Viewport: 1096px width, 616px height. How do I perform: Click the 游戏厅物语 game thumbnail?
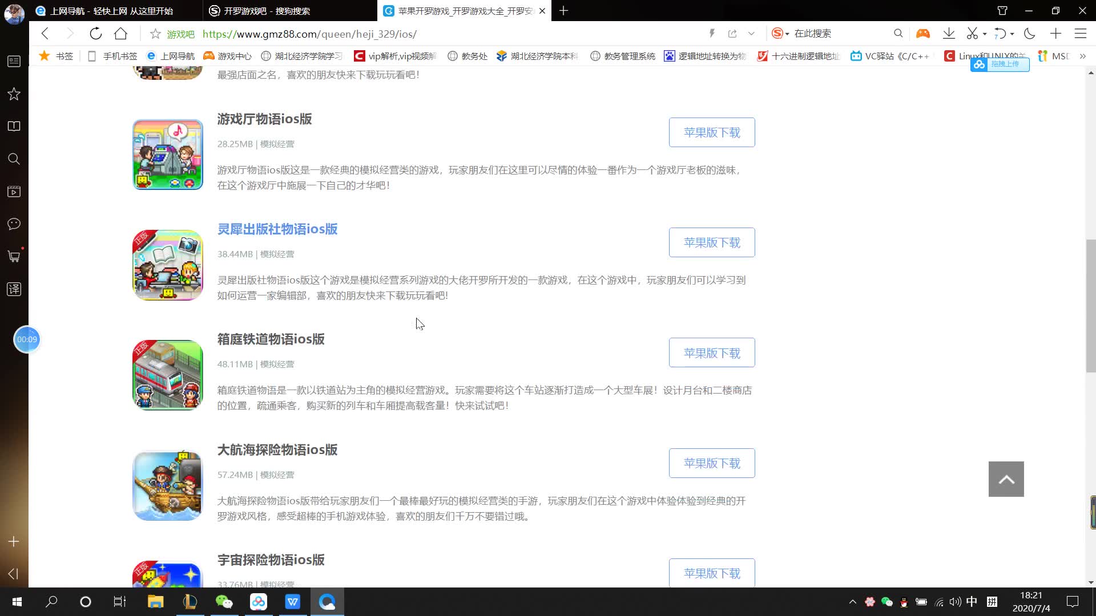tap(168, 155)
